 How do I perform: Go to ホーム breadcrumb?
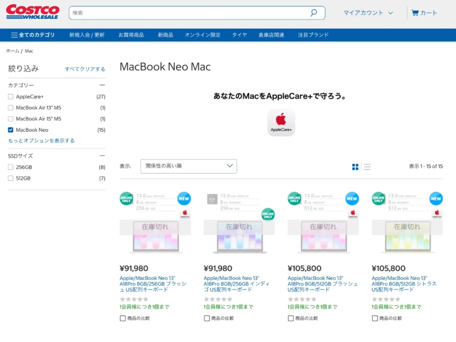click(x=12, y=51)
